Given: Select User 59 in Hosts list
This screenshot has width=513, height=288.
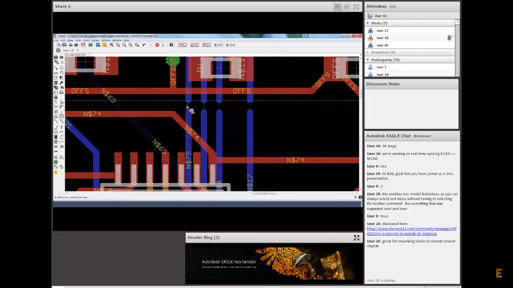Looking at the screenshot, I should click(409, 45).
